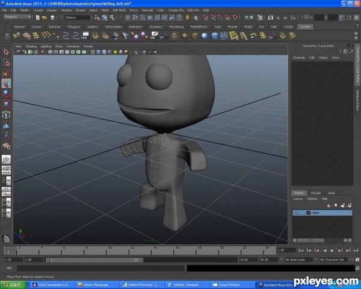Open Layers menu in Layer Editor
Screen dimensions: 361x289
[298, 199]
